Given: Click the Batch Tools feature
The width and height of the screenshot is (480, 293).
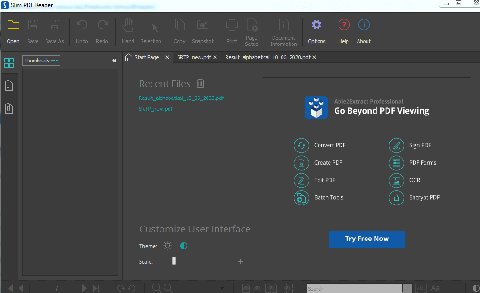Looking at the screenshot, I should pos(319,198).
